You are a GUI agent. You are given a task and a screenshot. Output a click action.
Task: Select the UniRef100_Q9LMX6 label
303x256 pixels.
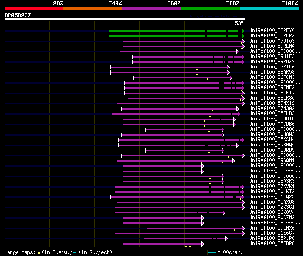(x=272, y=228)
